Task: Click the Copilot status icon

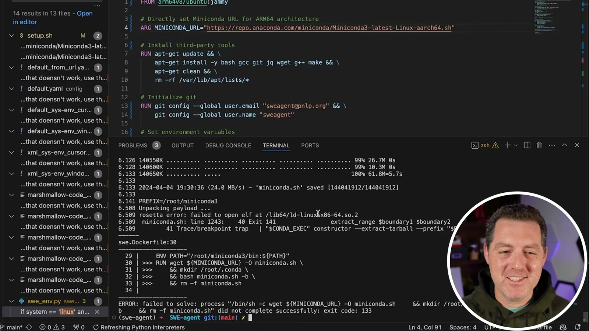Action: (x=563, y=327)
